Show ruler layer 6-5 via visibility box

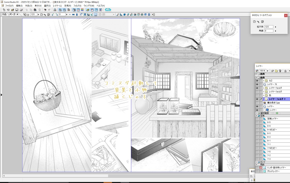click(257, 122)
